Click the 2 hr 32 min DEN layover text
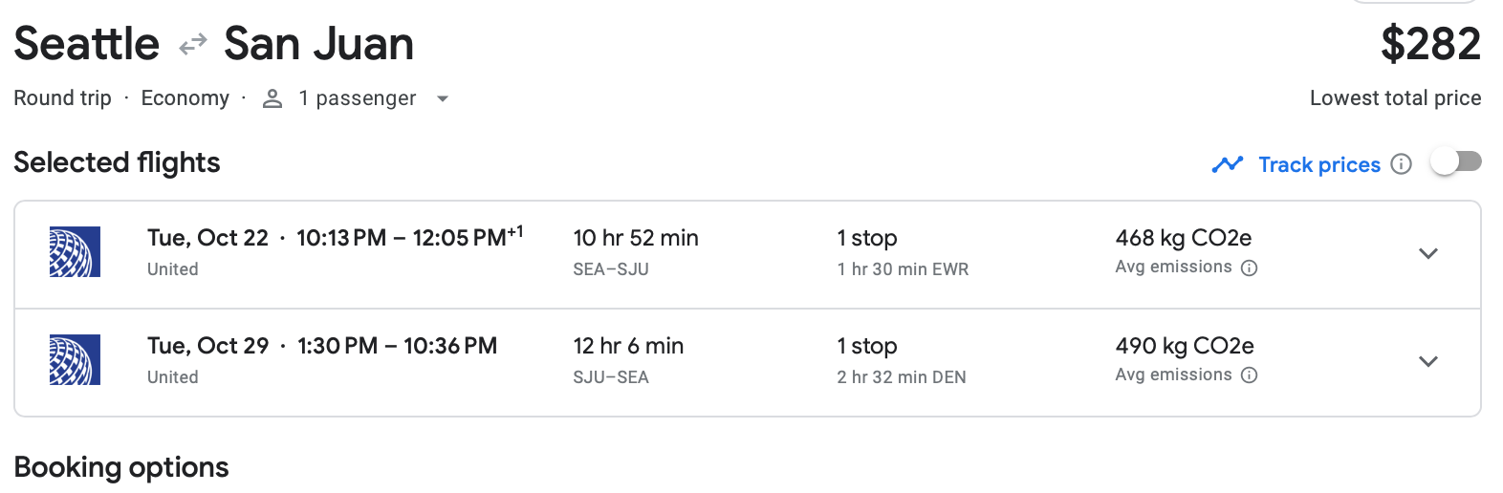1503x493 pixels. pyautogui.click(x=901, y=377)
